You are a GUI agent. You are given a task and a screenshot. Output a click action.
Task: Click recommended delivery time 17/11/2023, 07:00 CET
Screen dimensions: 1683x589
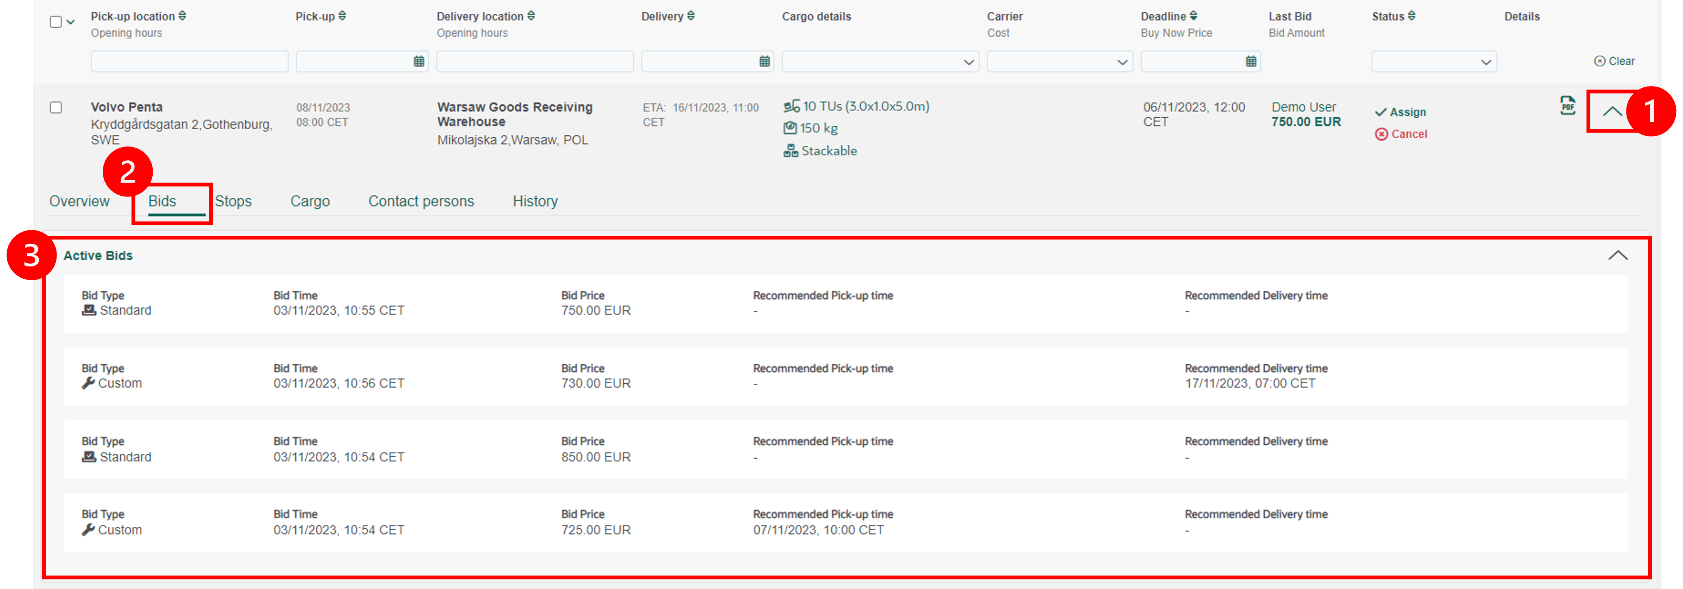[x=1250, y=383]
